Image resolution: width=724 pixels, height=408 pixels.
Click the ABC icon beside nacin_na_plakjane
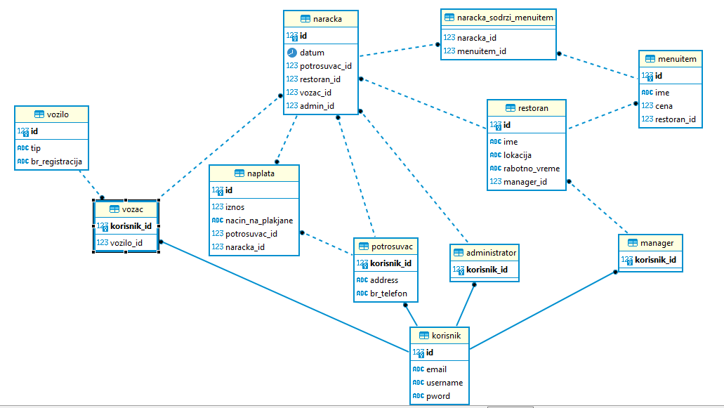coord(217,221)
